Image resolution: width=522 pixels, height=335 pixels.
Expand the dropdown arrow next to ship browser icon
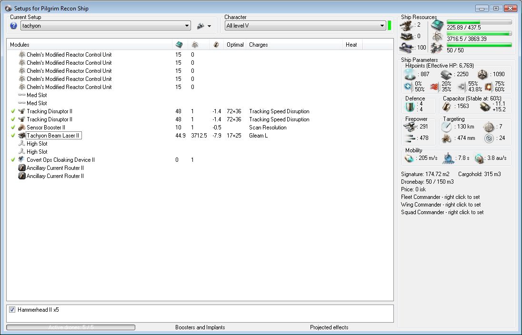coord(209,26)
